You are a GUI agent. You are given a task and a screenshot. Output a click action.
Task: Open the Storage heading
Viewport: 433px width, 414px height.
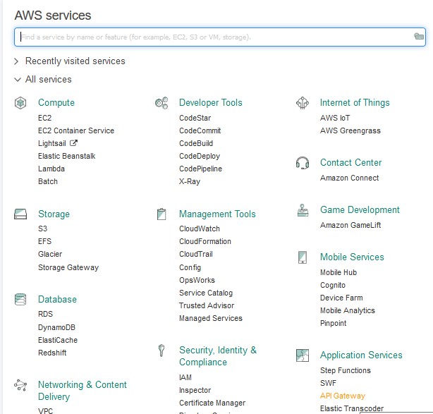tap(54, 214)
